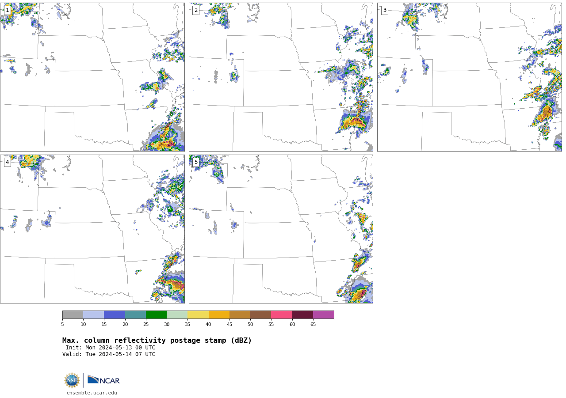This screenshot has width=566, height=398.
Task: Click the Max. column reflectivity title
Action: [157, 341]
